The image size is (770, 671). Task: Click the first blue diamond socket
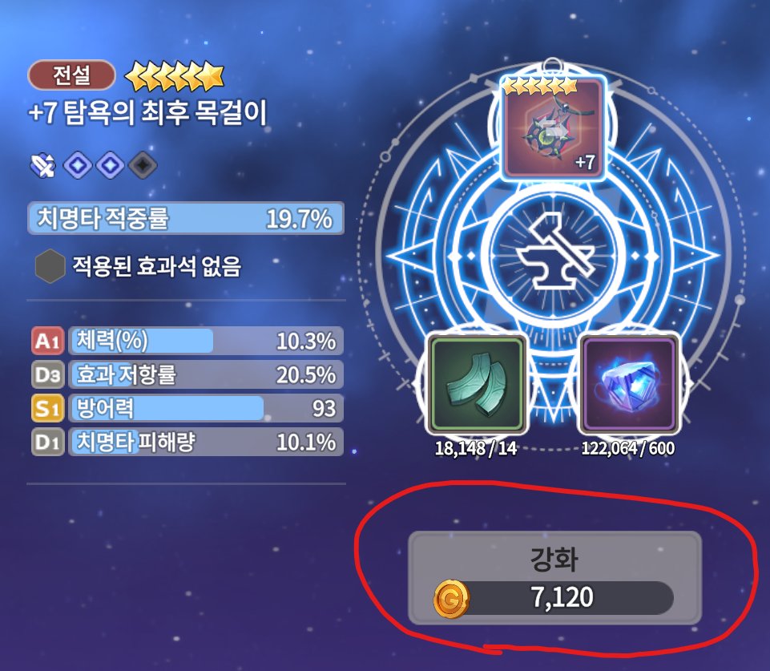(78, 165)
